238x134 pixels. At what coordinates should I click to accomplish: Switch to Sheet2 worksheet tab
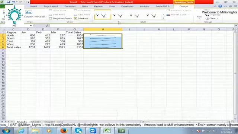point(36,122)
